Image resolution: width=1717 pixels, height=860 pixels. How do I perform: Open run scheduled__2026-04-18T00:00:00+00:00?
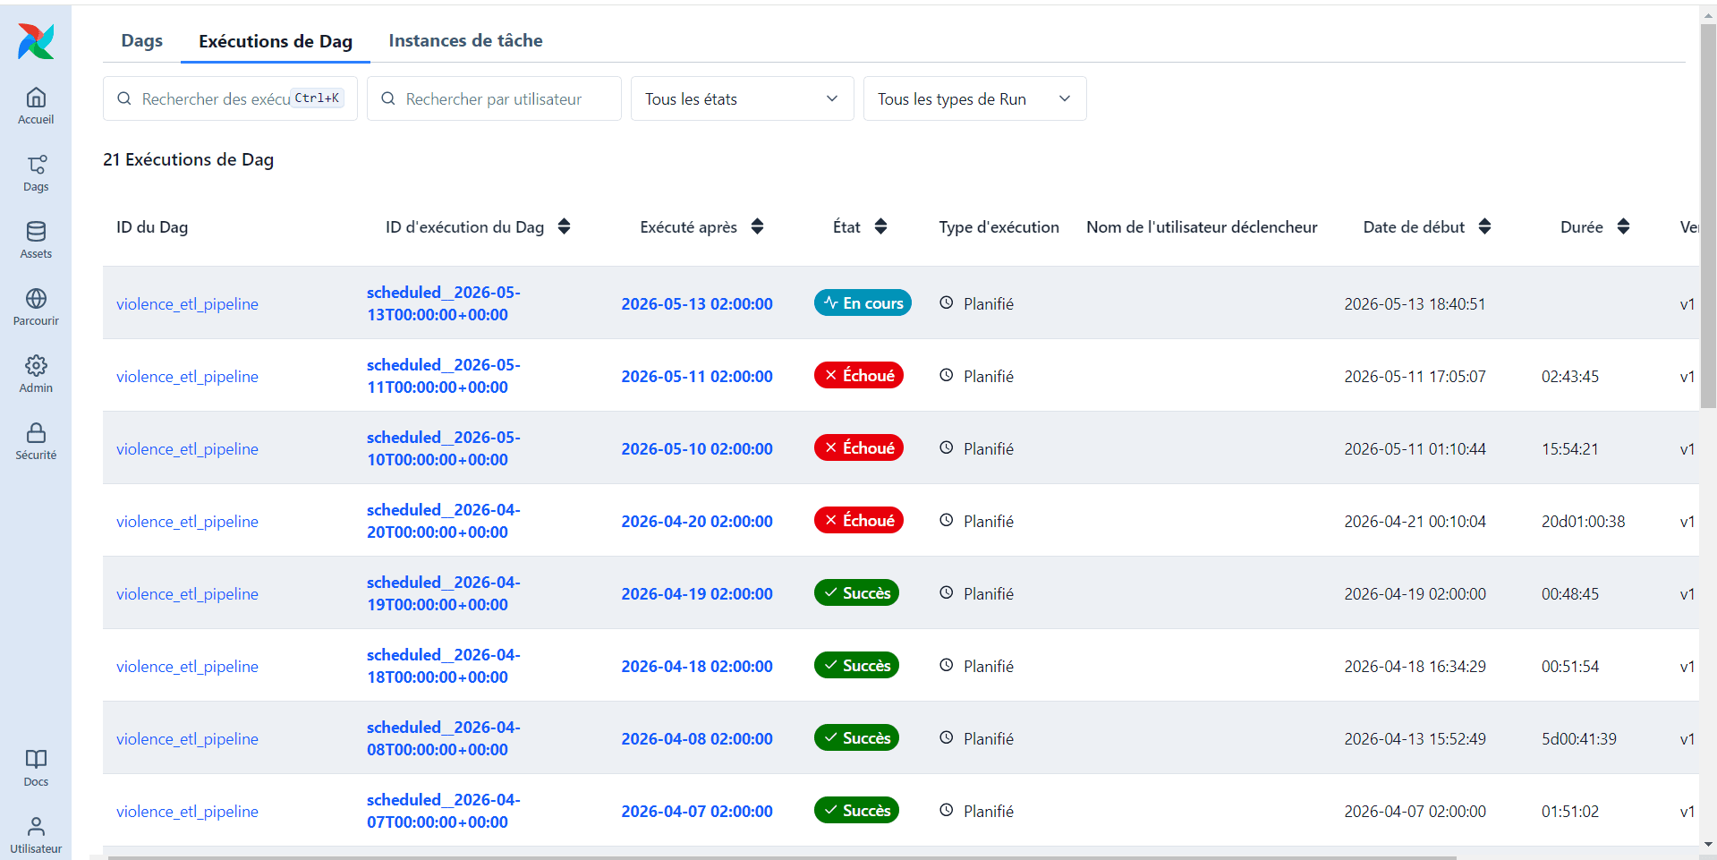pyautogui.click(x=444, y=666)
